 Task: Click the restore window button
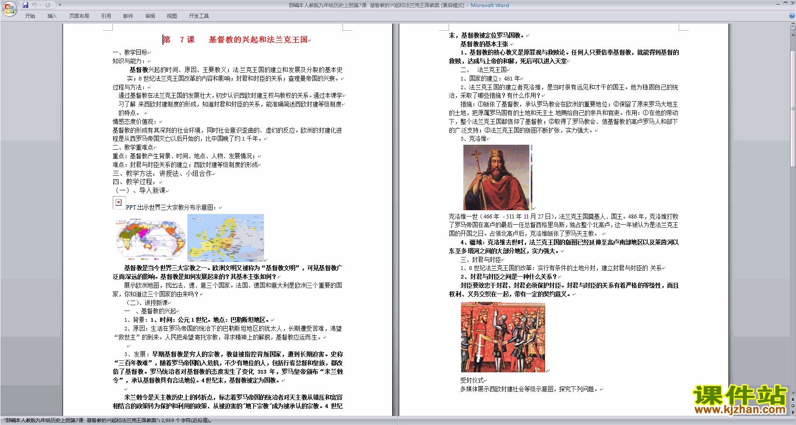[x=785, y=3]
